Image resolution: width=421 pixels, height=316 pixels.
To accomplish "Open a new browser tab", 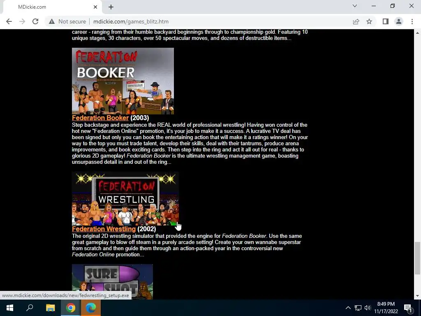I will (111, 7).
